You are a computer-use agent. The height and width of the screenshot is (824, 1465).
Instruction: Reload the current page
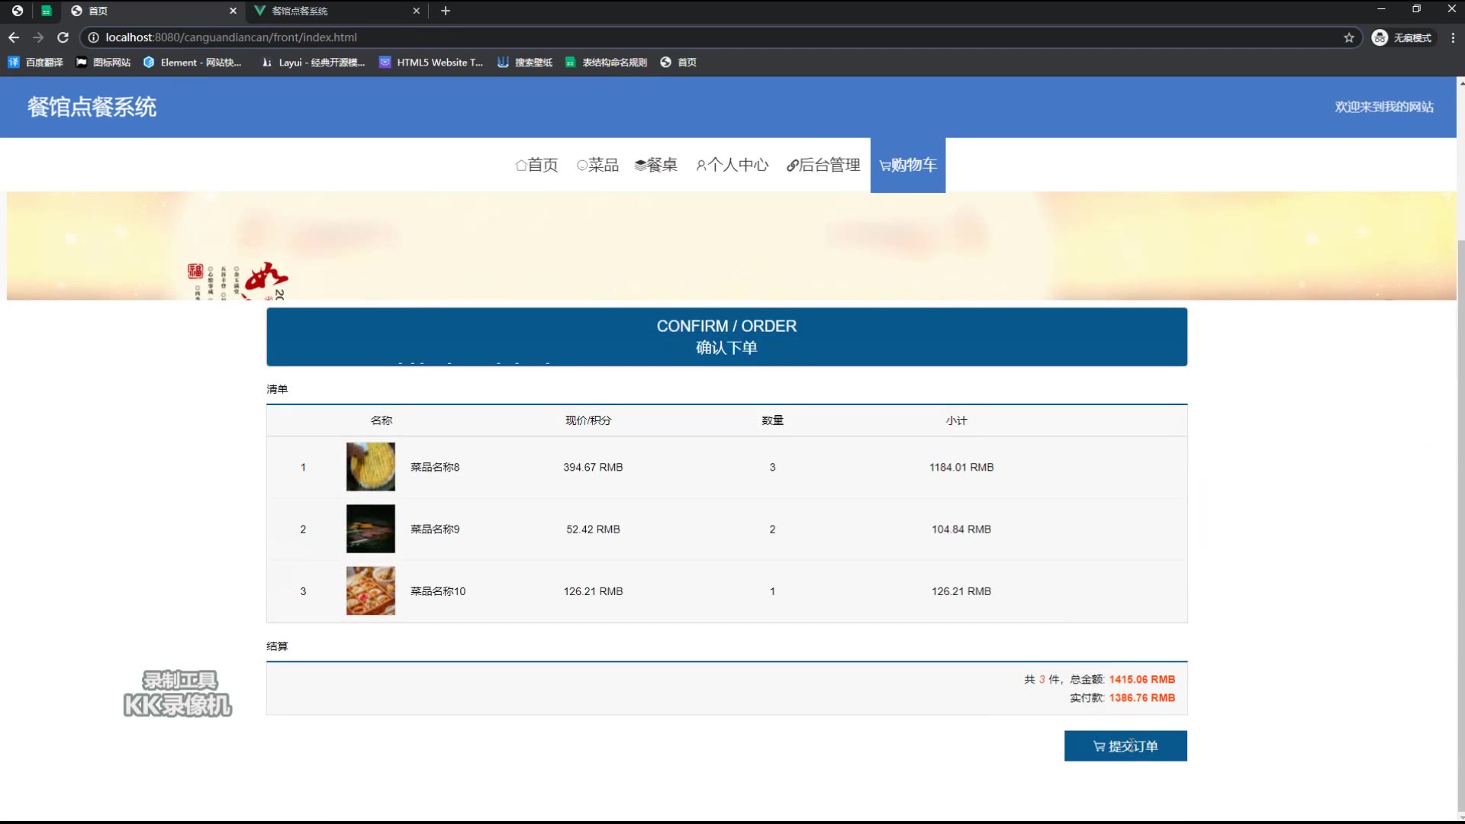[63, 37]
